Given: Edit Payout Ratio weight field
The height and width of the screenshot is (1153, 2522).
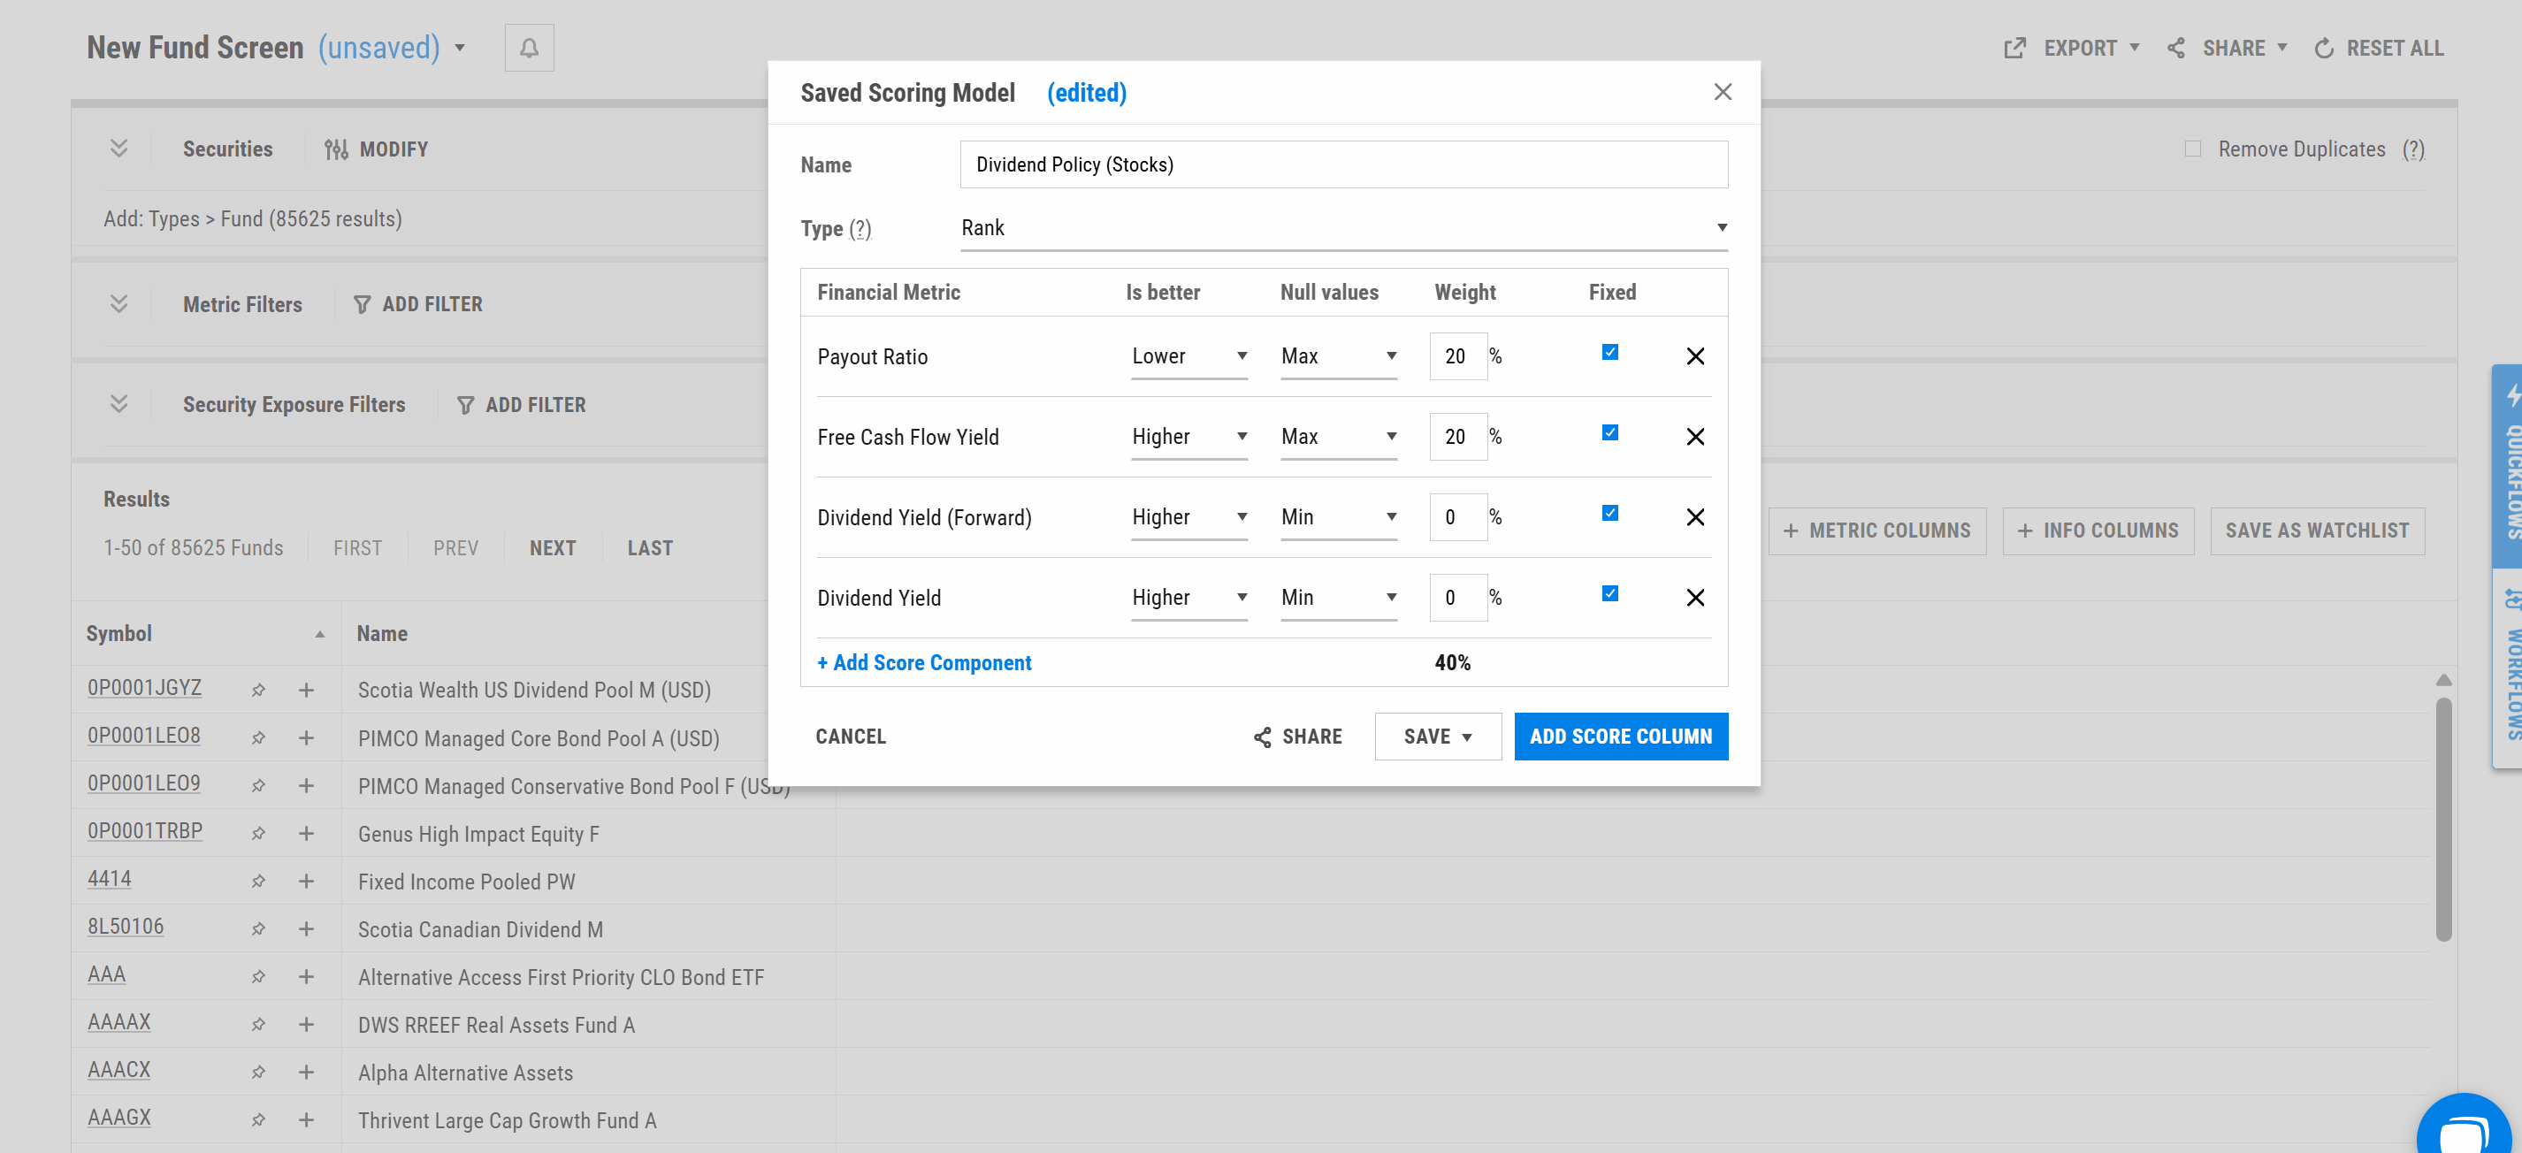Looking at the screenshot, I should [1458, 356].
